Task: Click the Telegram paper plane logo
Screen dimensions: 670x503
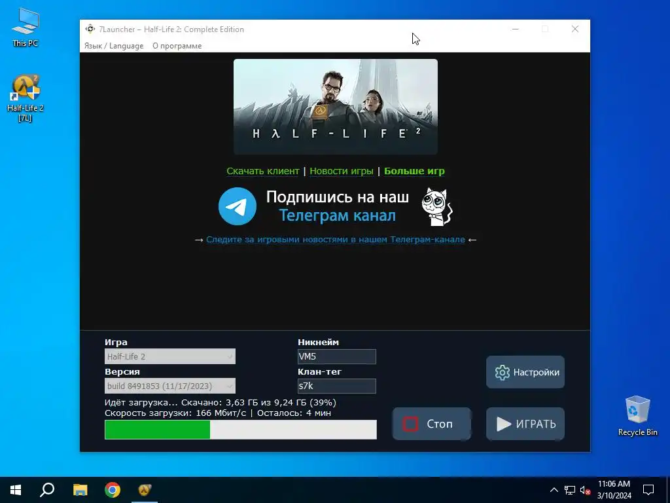Action: 237,206
